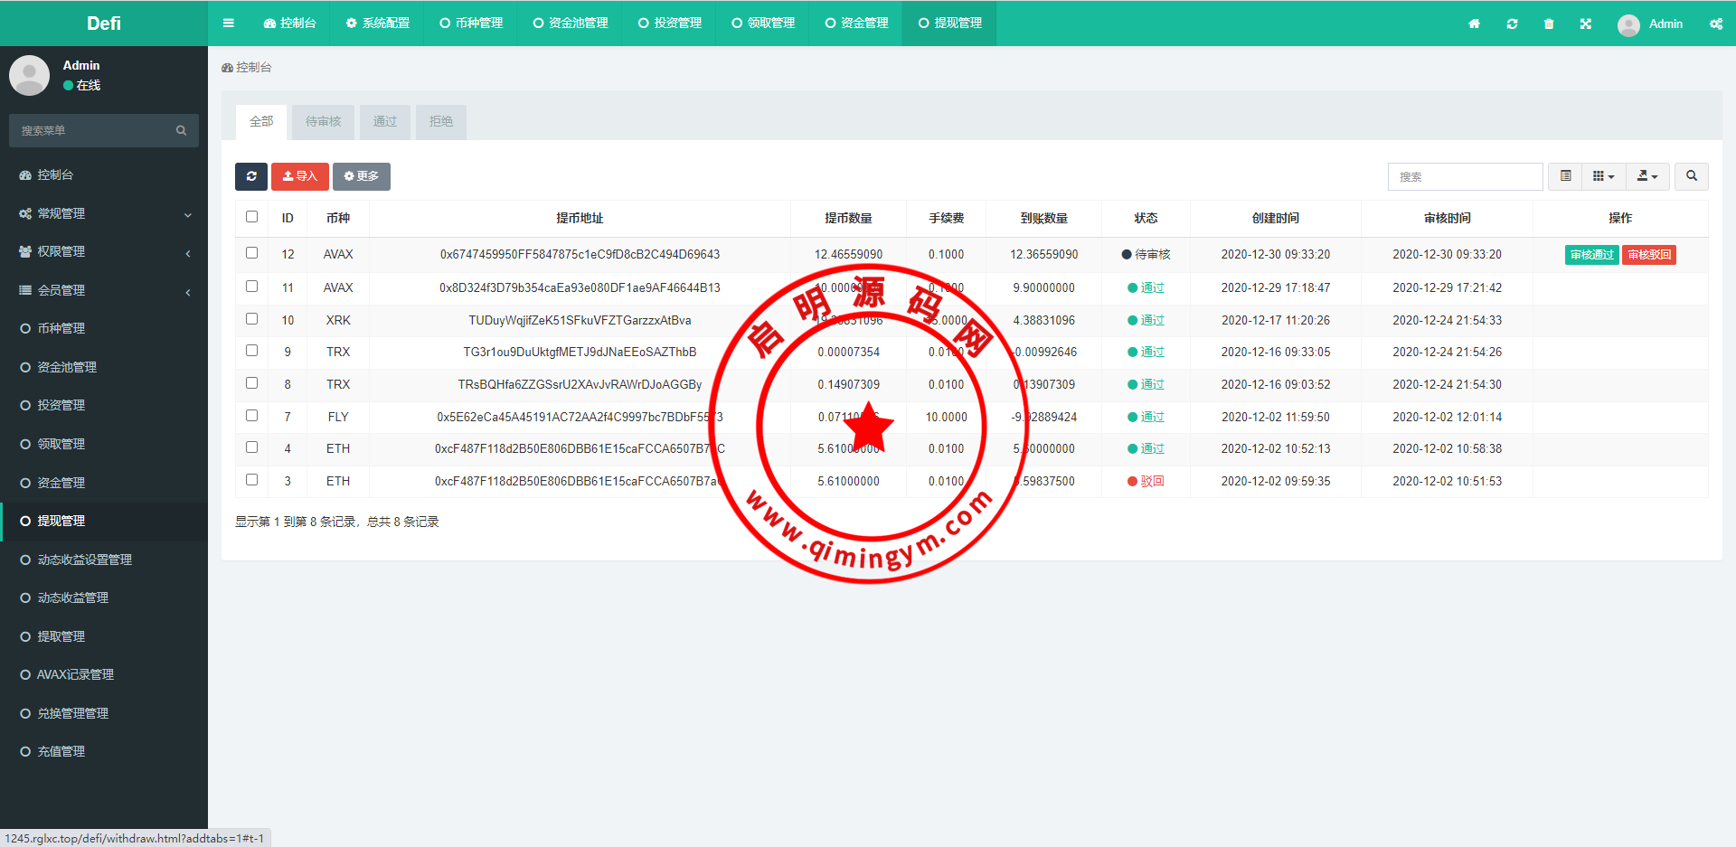Image resolution: width=1736 pixels, height=847 pixels.
Task: Open the export data dropdown
Action: coord(1646,176)
